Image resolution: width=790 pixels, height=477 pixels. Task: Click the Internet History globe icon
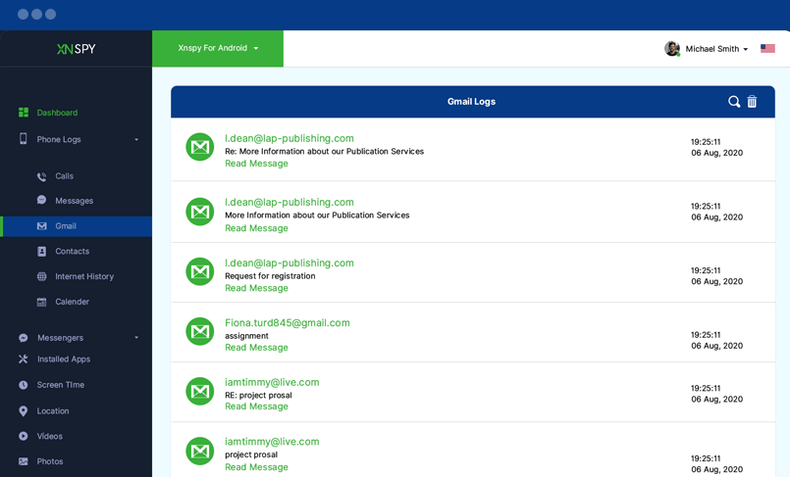[41, 277]
